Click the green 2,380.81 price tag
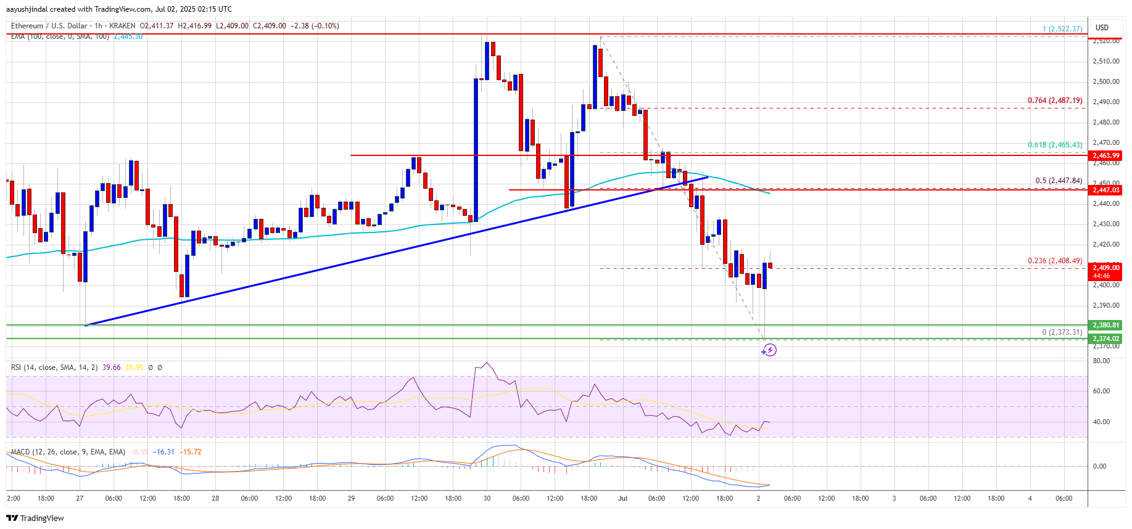This screenshot has height=529, width=1132. coord(1105,325)
